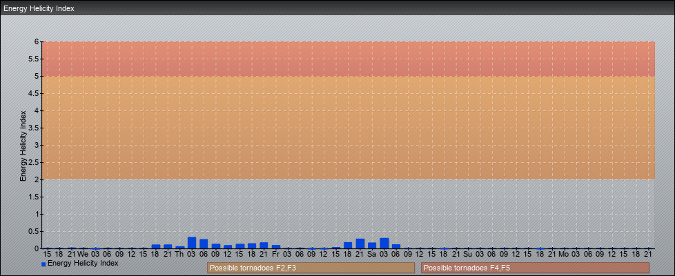Click the Saturday 03 bar
The height and width of the screenshot is (276, 675).
(384, 244)
